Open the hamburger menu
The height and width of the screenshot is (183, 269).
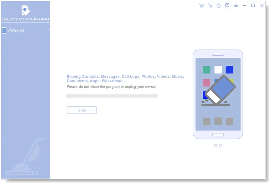[x=236, y=5]
